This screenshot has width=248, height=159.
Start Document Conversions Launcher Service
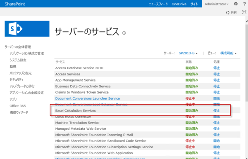tap(217, 98)
